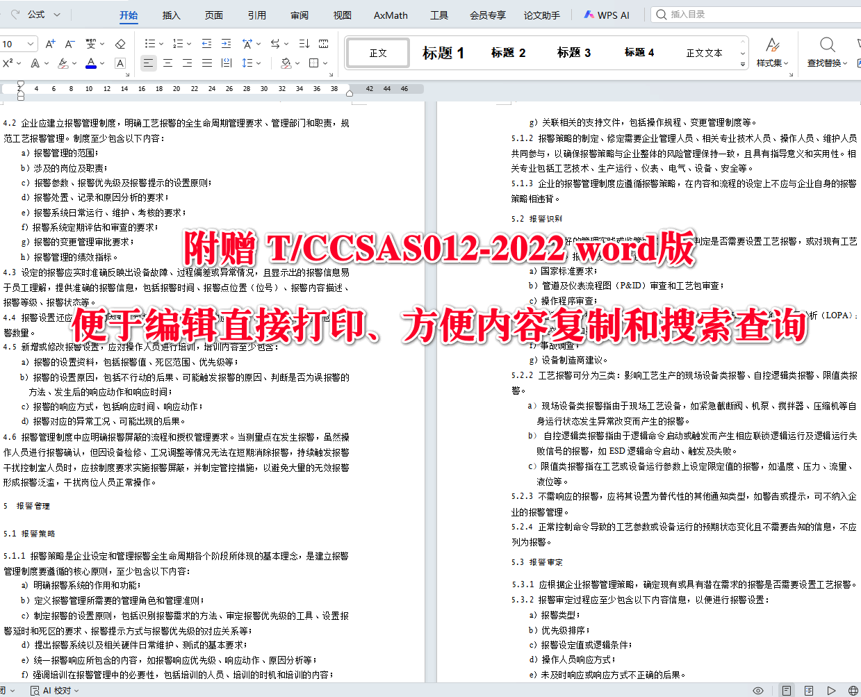Open the styles set (样式集) icon
861x697 pixels.
click(773, 45)
